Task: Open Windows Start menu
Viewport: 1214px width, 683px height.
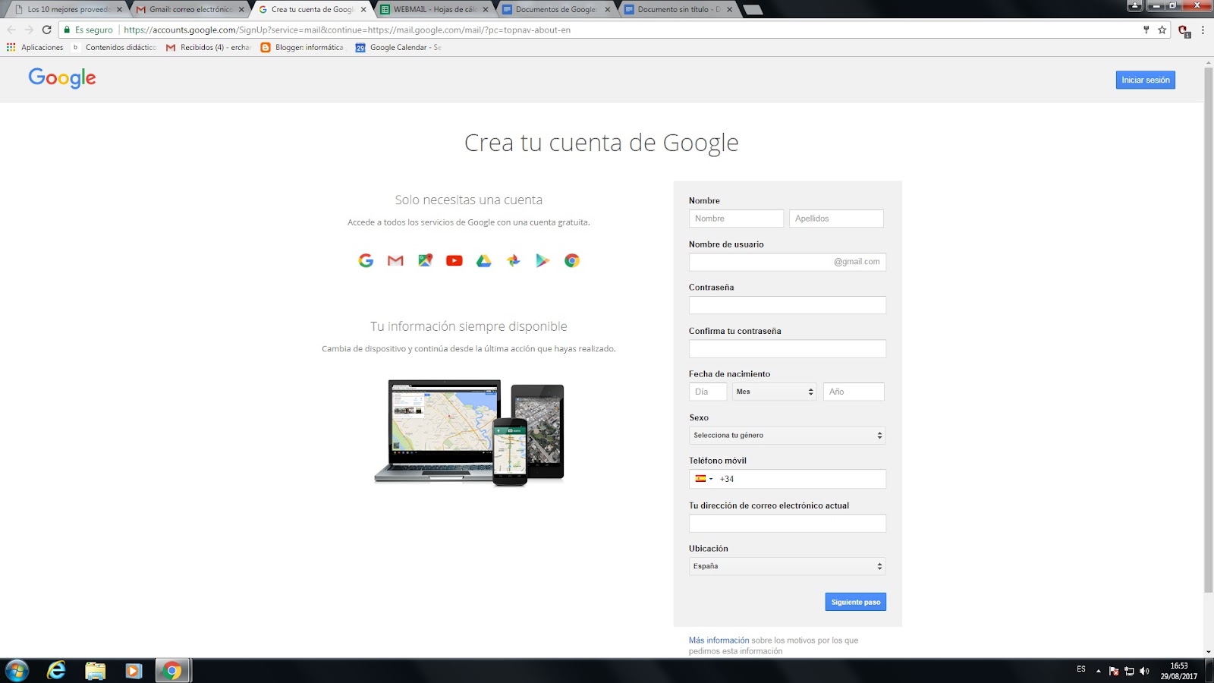Action: (x=17, y=671)
